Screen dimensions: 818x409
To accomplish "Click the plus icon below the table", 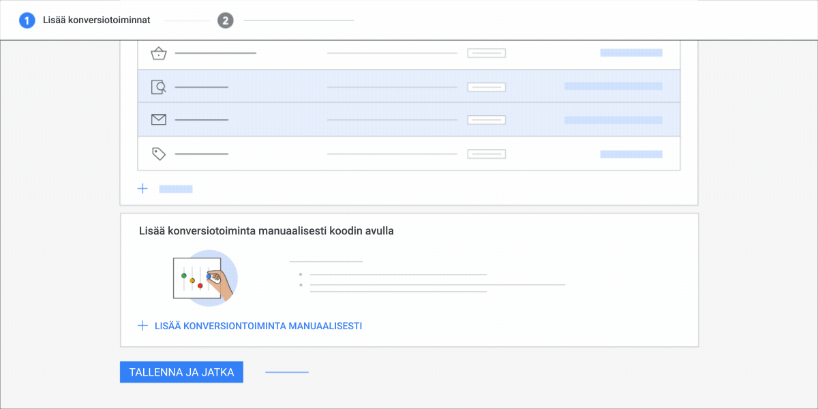I will click(142, 189).
